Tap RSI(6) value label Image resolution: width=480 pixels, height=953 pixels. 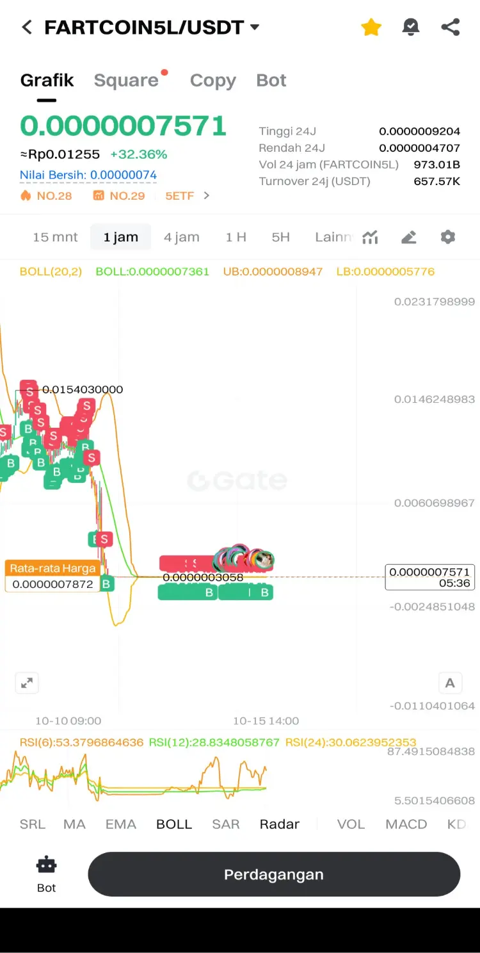81,743
